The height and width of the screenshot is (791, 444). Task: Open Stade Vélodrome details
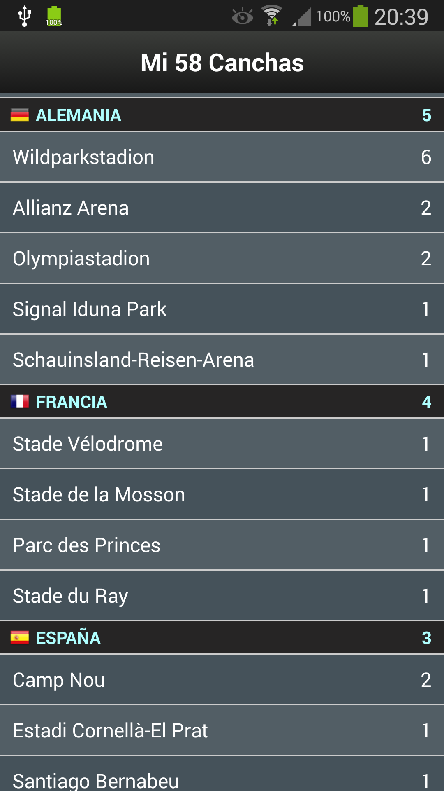coord(222,444)
